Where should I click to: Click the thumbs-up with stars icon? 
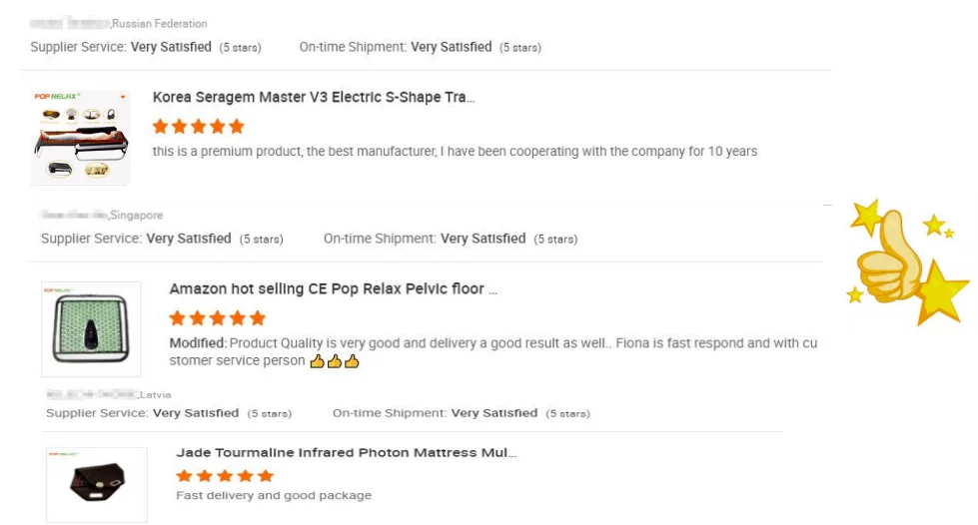pos(907,262)
